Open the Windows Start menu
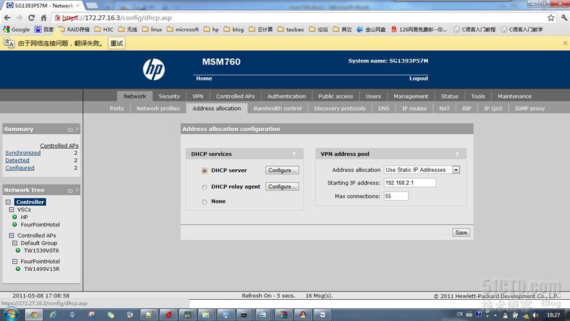 [11, 315]
